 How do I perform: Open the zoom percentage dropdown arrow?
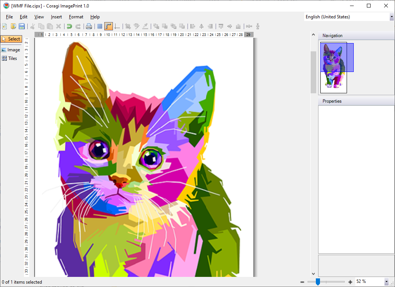[386, 282]
